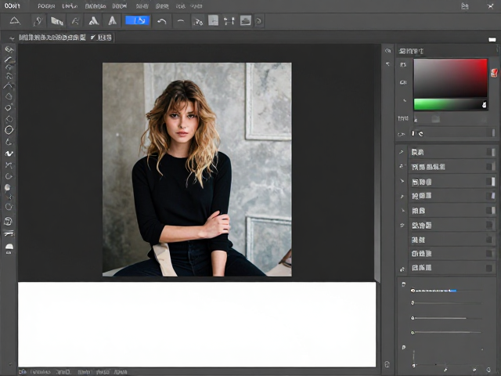This screenshot has width=501, height=376.
Task: Expand the arrow beside the first list row
Action: coord(402,152)
